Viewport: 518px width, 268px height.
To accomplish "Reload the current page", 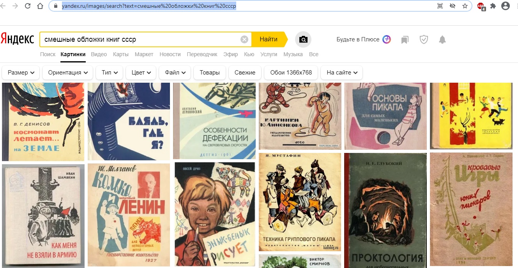I will [x=28, y=6].
